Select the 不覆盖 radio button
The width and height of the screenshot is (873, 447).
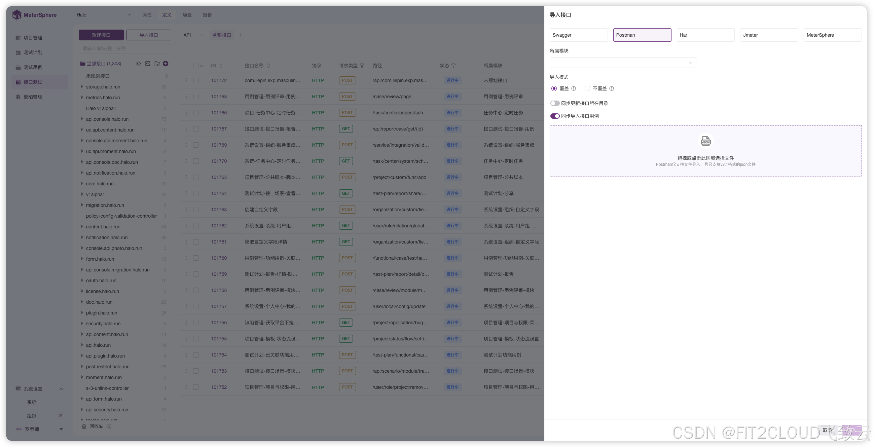coord(587,88)
